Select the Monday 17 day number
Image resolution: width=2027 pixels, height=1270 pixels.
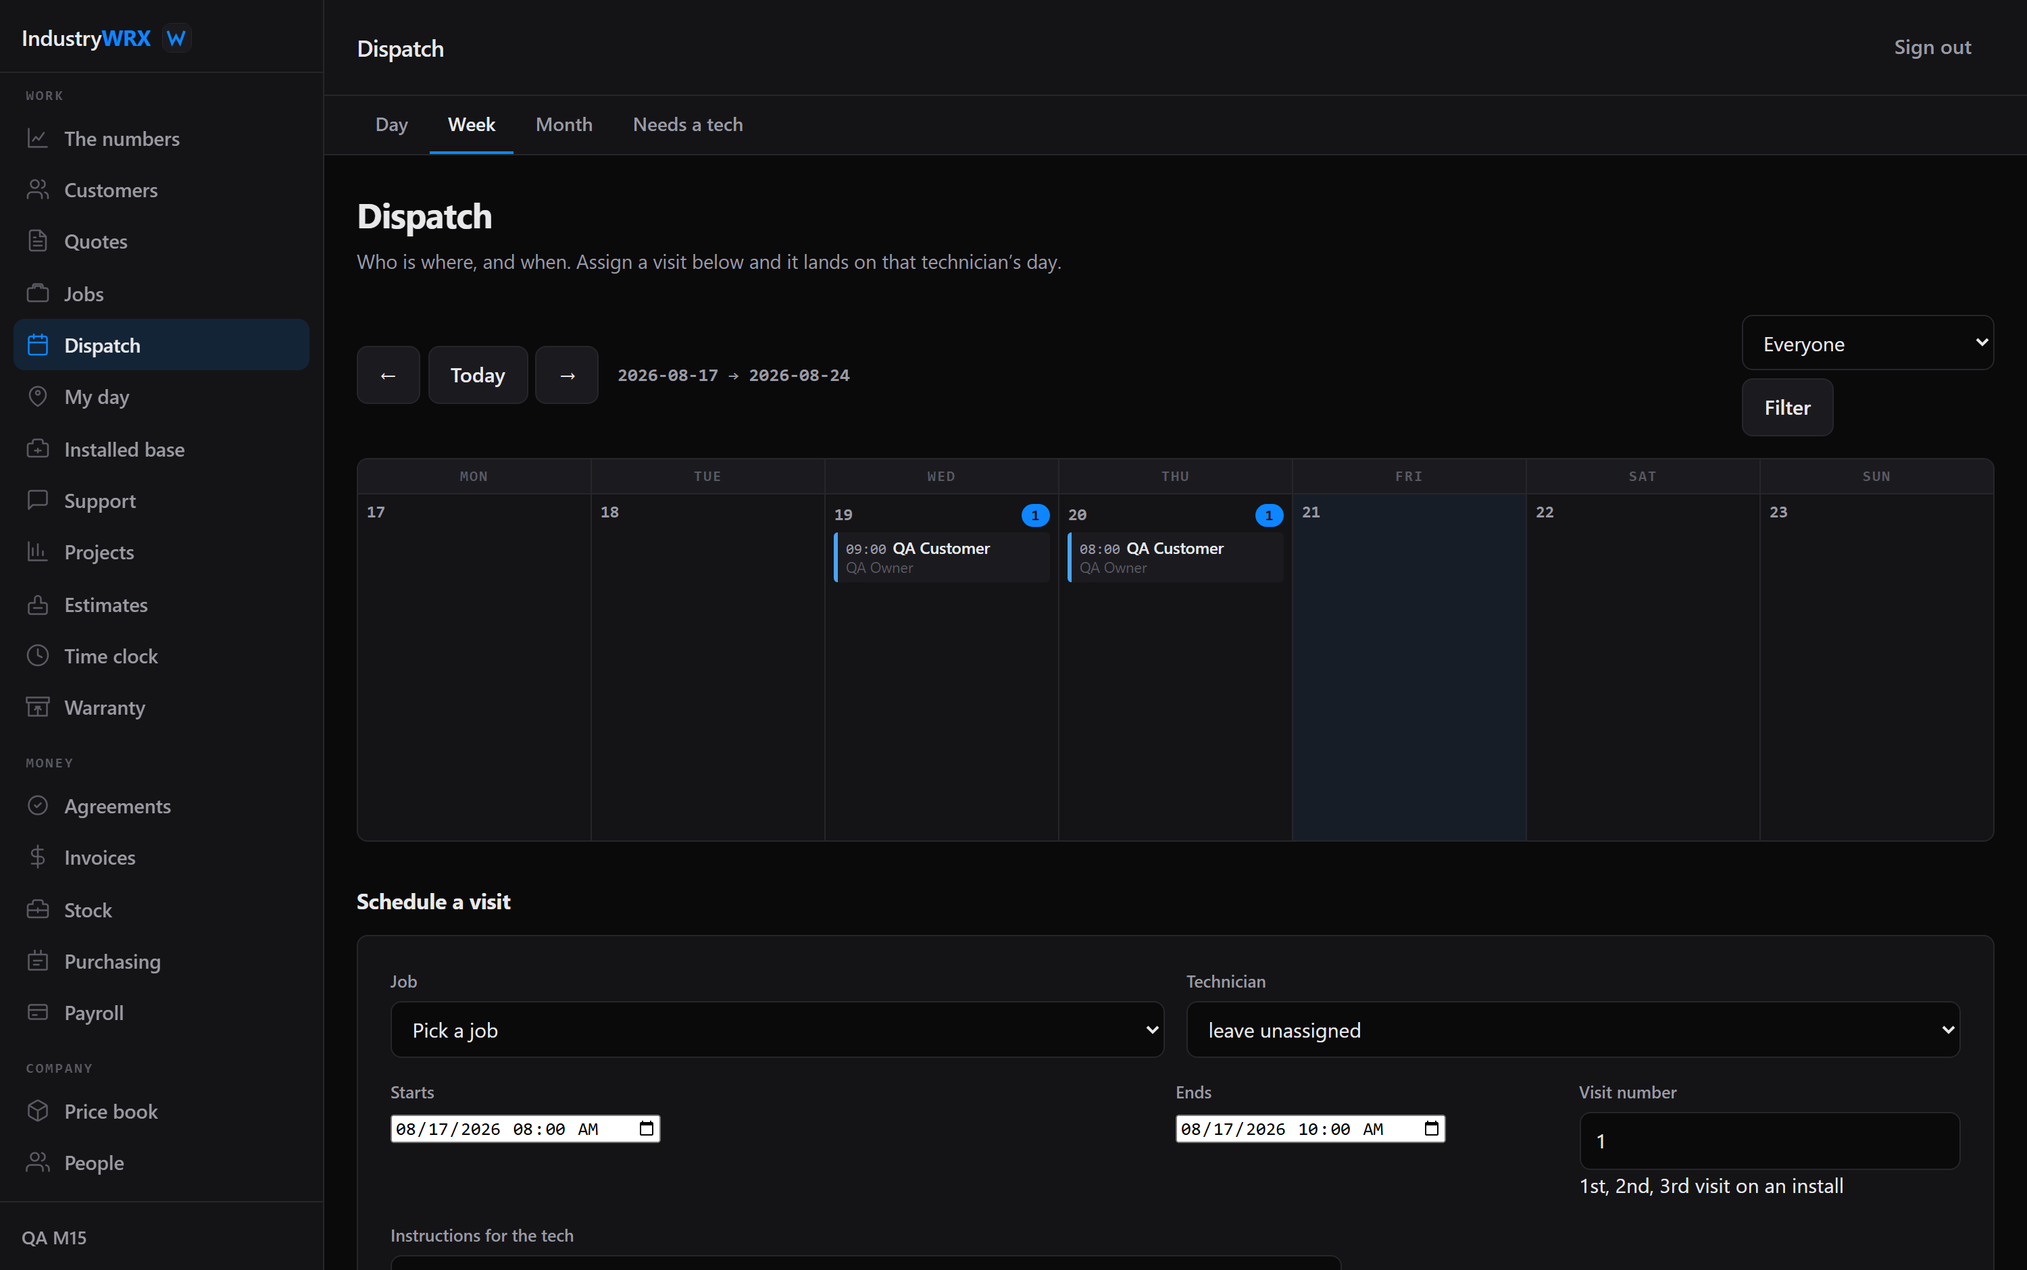point(376,512)
